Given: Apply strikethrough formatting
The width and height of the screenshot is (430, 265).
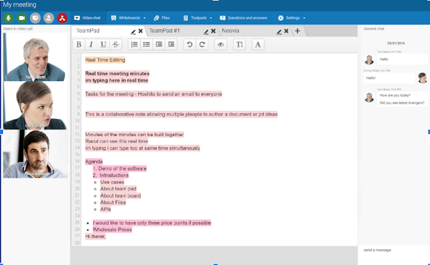Looking at the screenshot, I should (x=115, y=44).
